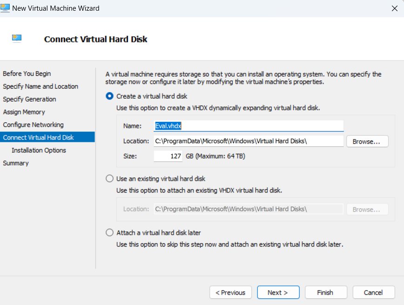The image size is (404, 305).
Task: Browse for new virtual disk location
Action: [367, 141]
